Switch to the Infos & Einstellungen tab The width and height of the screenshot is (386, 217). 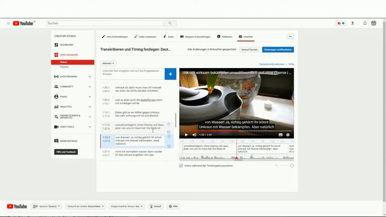(115, 37)
